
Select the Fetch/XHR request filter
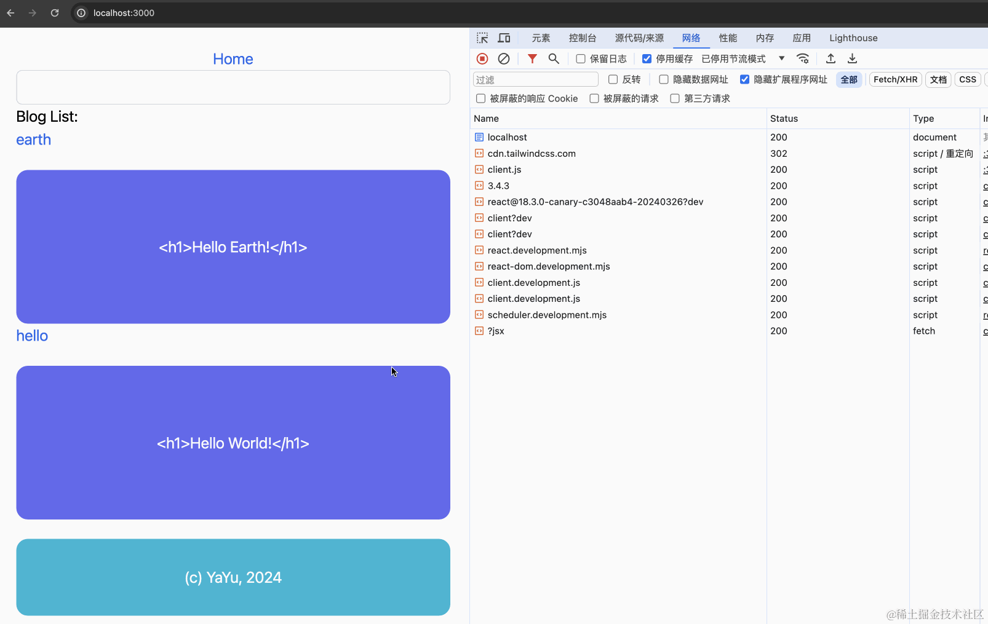(895, 79)
